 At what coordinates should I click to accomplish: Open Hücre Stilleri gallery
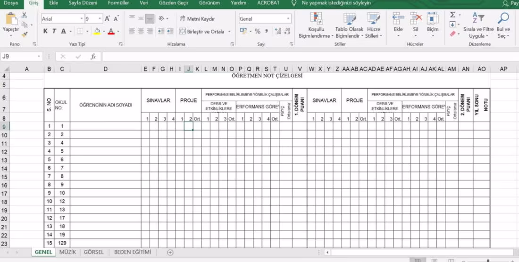point(374,25)
